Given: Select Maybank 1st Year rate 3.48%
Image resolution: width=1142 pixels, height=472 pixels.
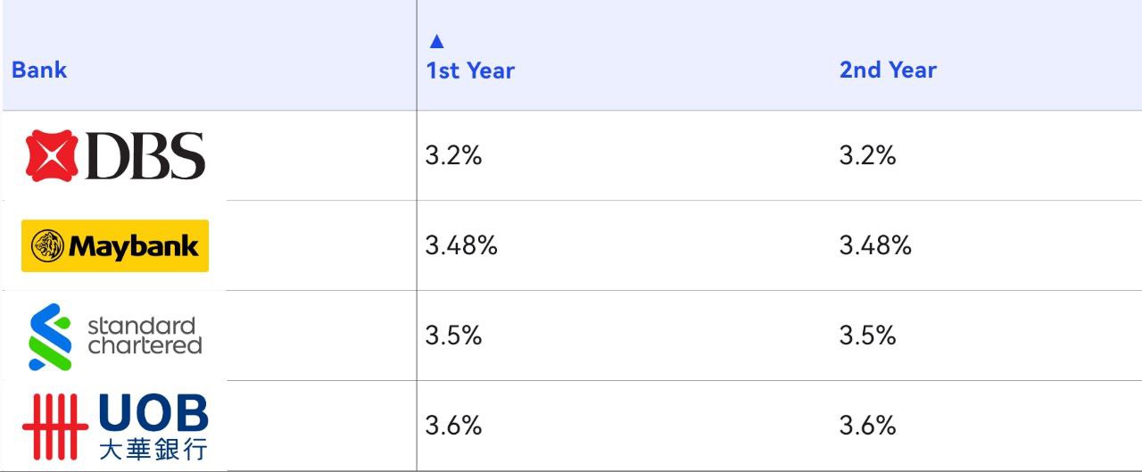Looking at the screenshot, I should (x=461, y=245).
